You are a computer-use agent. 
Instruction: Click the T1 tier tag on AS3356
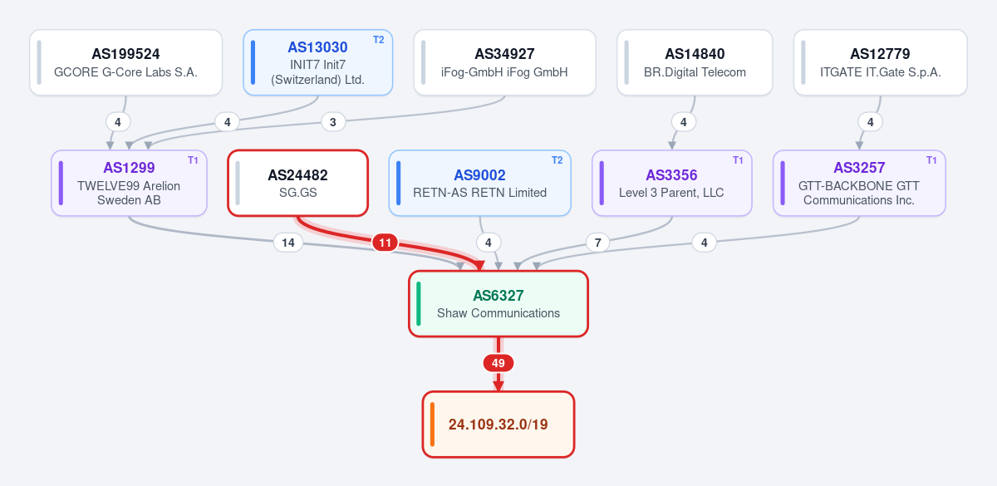click(x=738, y=160)
